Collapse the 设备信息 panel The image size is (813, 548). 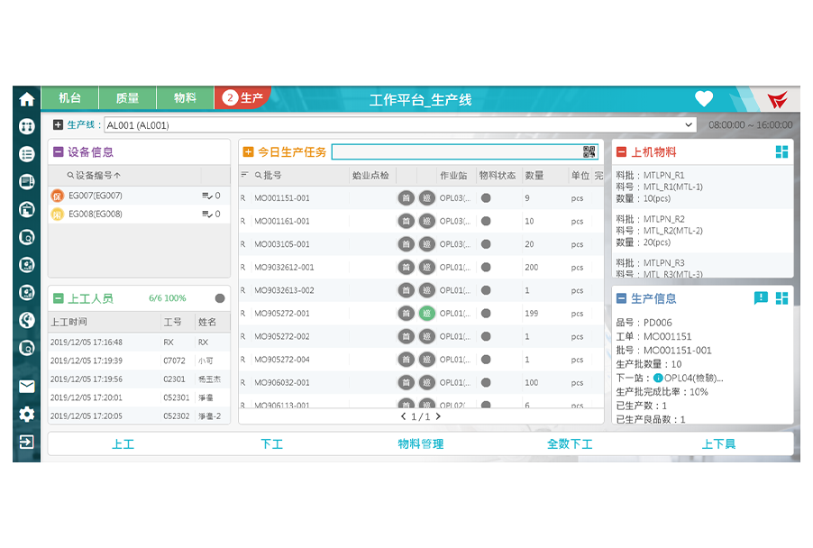click(58, 152)
